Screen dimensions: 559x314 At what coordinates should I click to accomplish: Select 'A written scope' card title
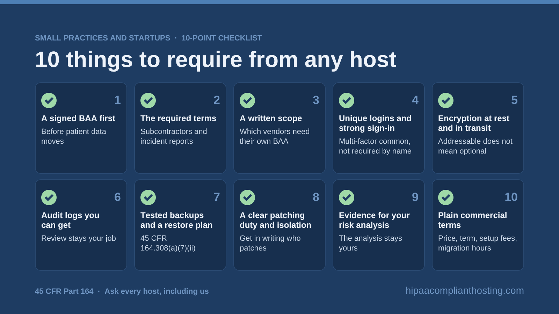[x=271, y=118]
